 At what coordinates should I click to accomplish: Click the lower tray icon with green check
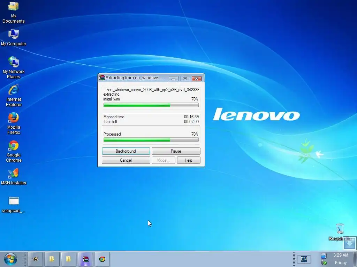click(324, 262)
